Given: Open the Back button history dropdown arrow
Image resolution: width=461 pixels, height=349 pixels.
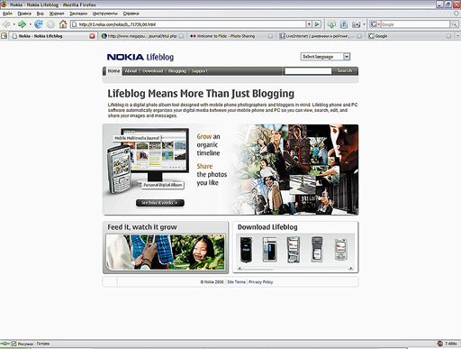Looking at the screenshot, I should point(14,24).
